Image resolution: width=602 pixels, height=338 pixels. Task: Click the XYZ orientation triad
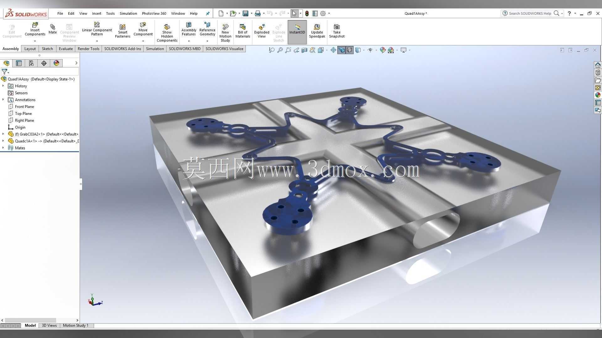tap(95, 300)
